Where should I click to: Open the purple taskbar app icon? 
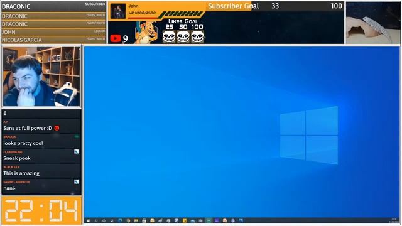(217, 220)
